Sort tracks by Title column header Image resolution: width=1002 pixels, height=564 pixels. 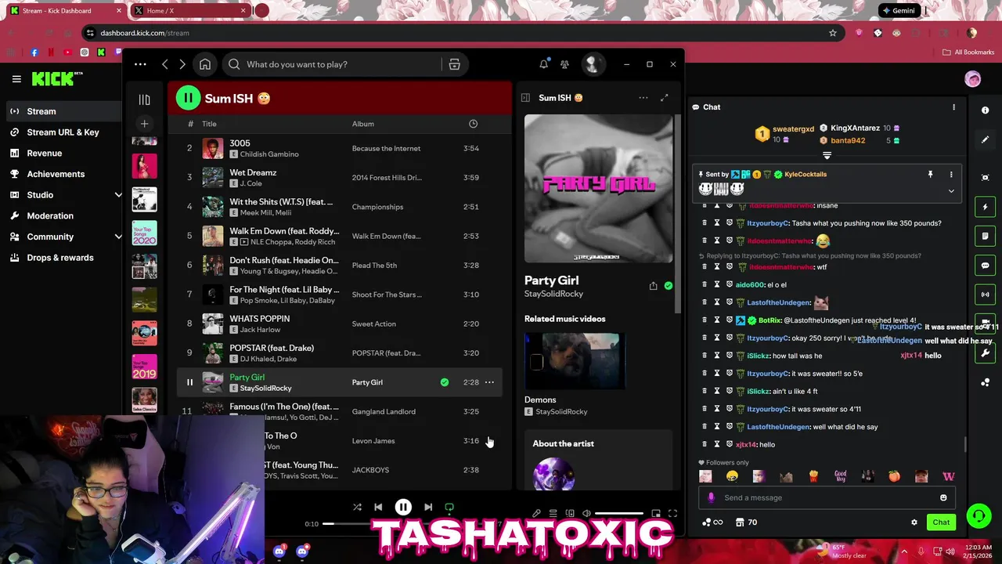point(209,124)
